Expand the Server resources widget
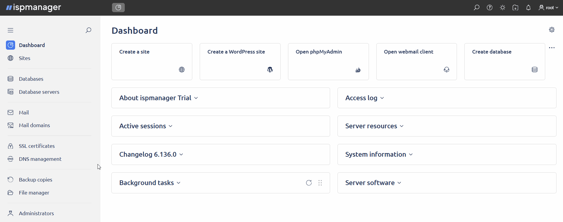The width and height of the screenshot is (563, 222). point(374,126)
